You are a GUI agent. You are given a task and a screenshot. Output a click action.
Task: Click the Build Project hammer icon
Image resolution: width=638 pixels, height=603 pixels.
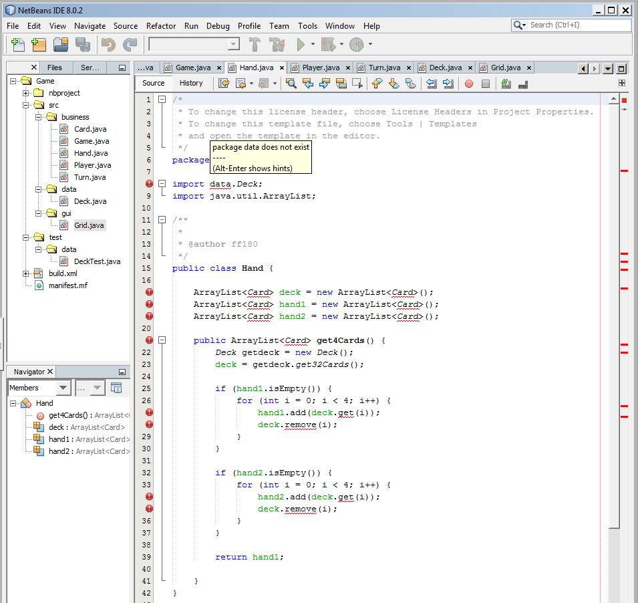255,45
